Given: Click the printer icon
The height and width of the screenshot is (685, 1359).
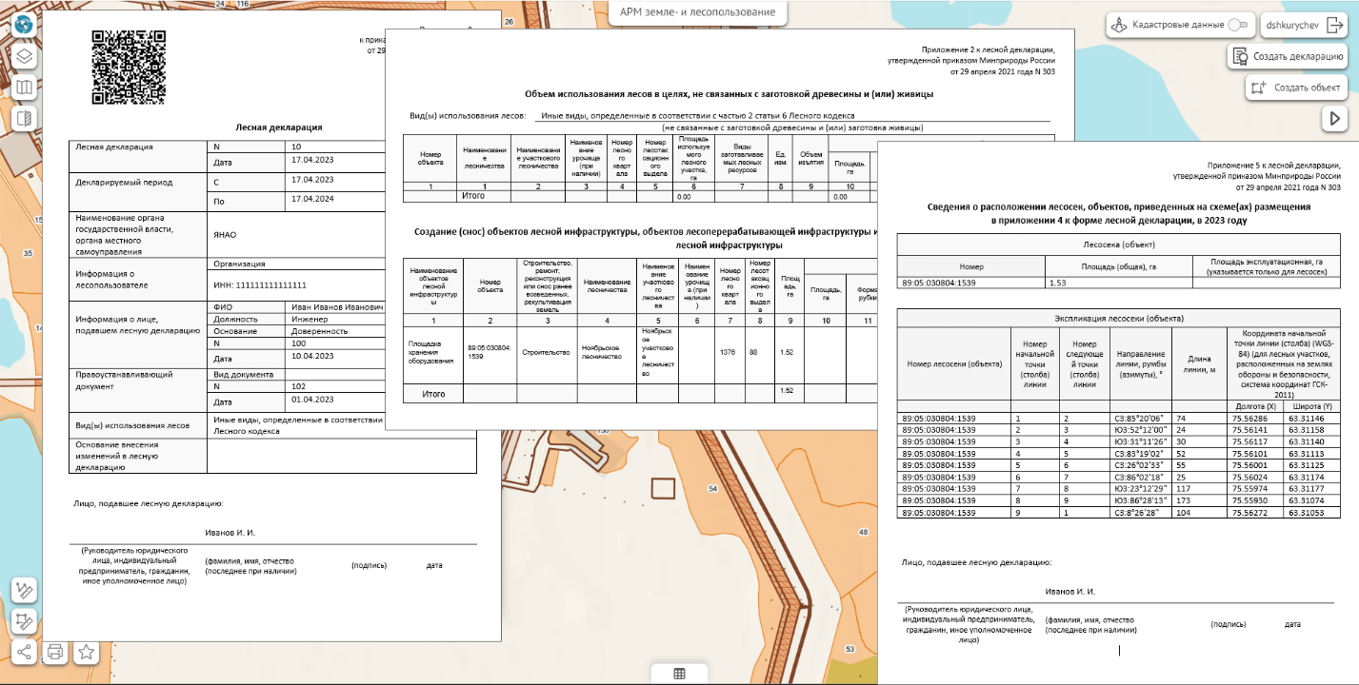Looking at the screenshot, I should pos(55,653).
